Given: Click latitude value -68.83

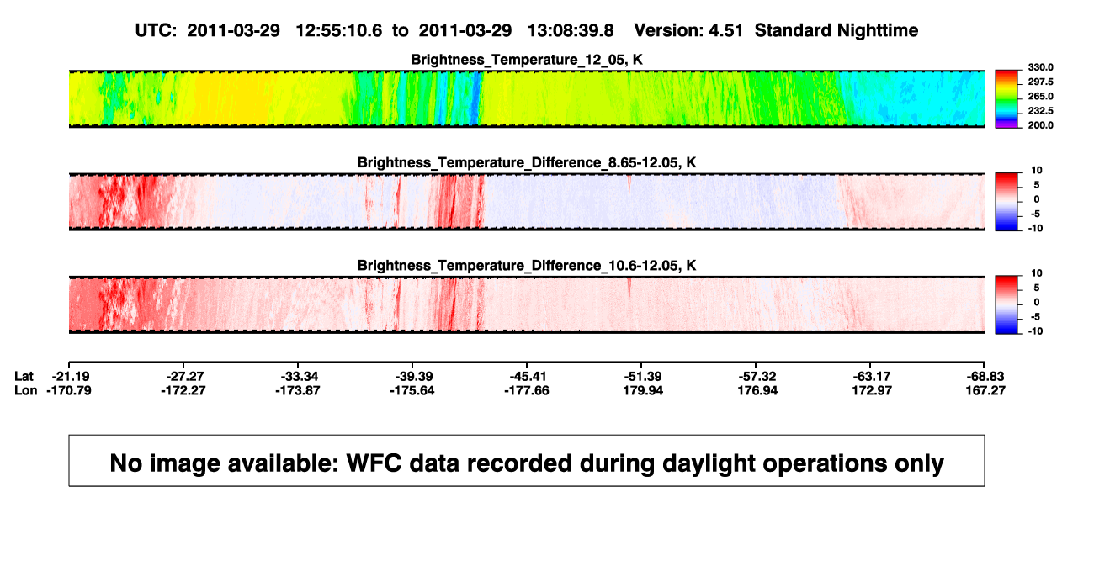Looking at the screenshot, I should tap(985, 376).
